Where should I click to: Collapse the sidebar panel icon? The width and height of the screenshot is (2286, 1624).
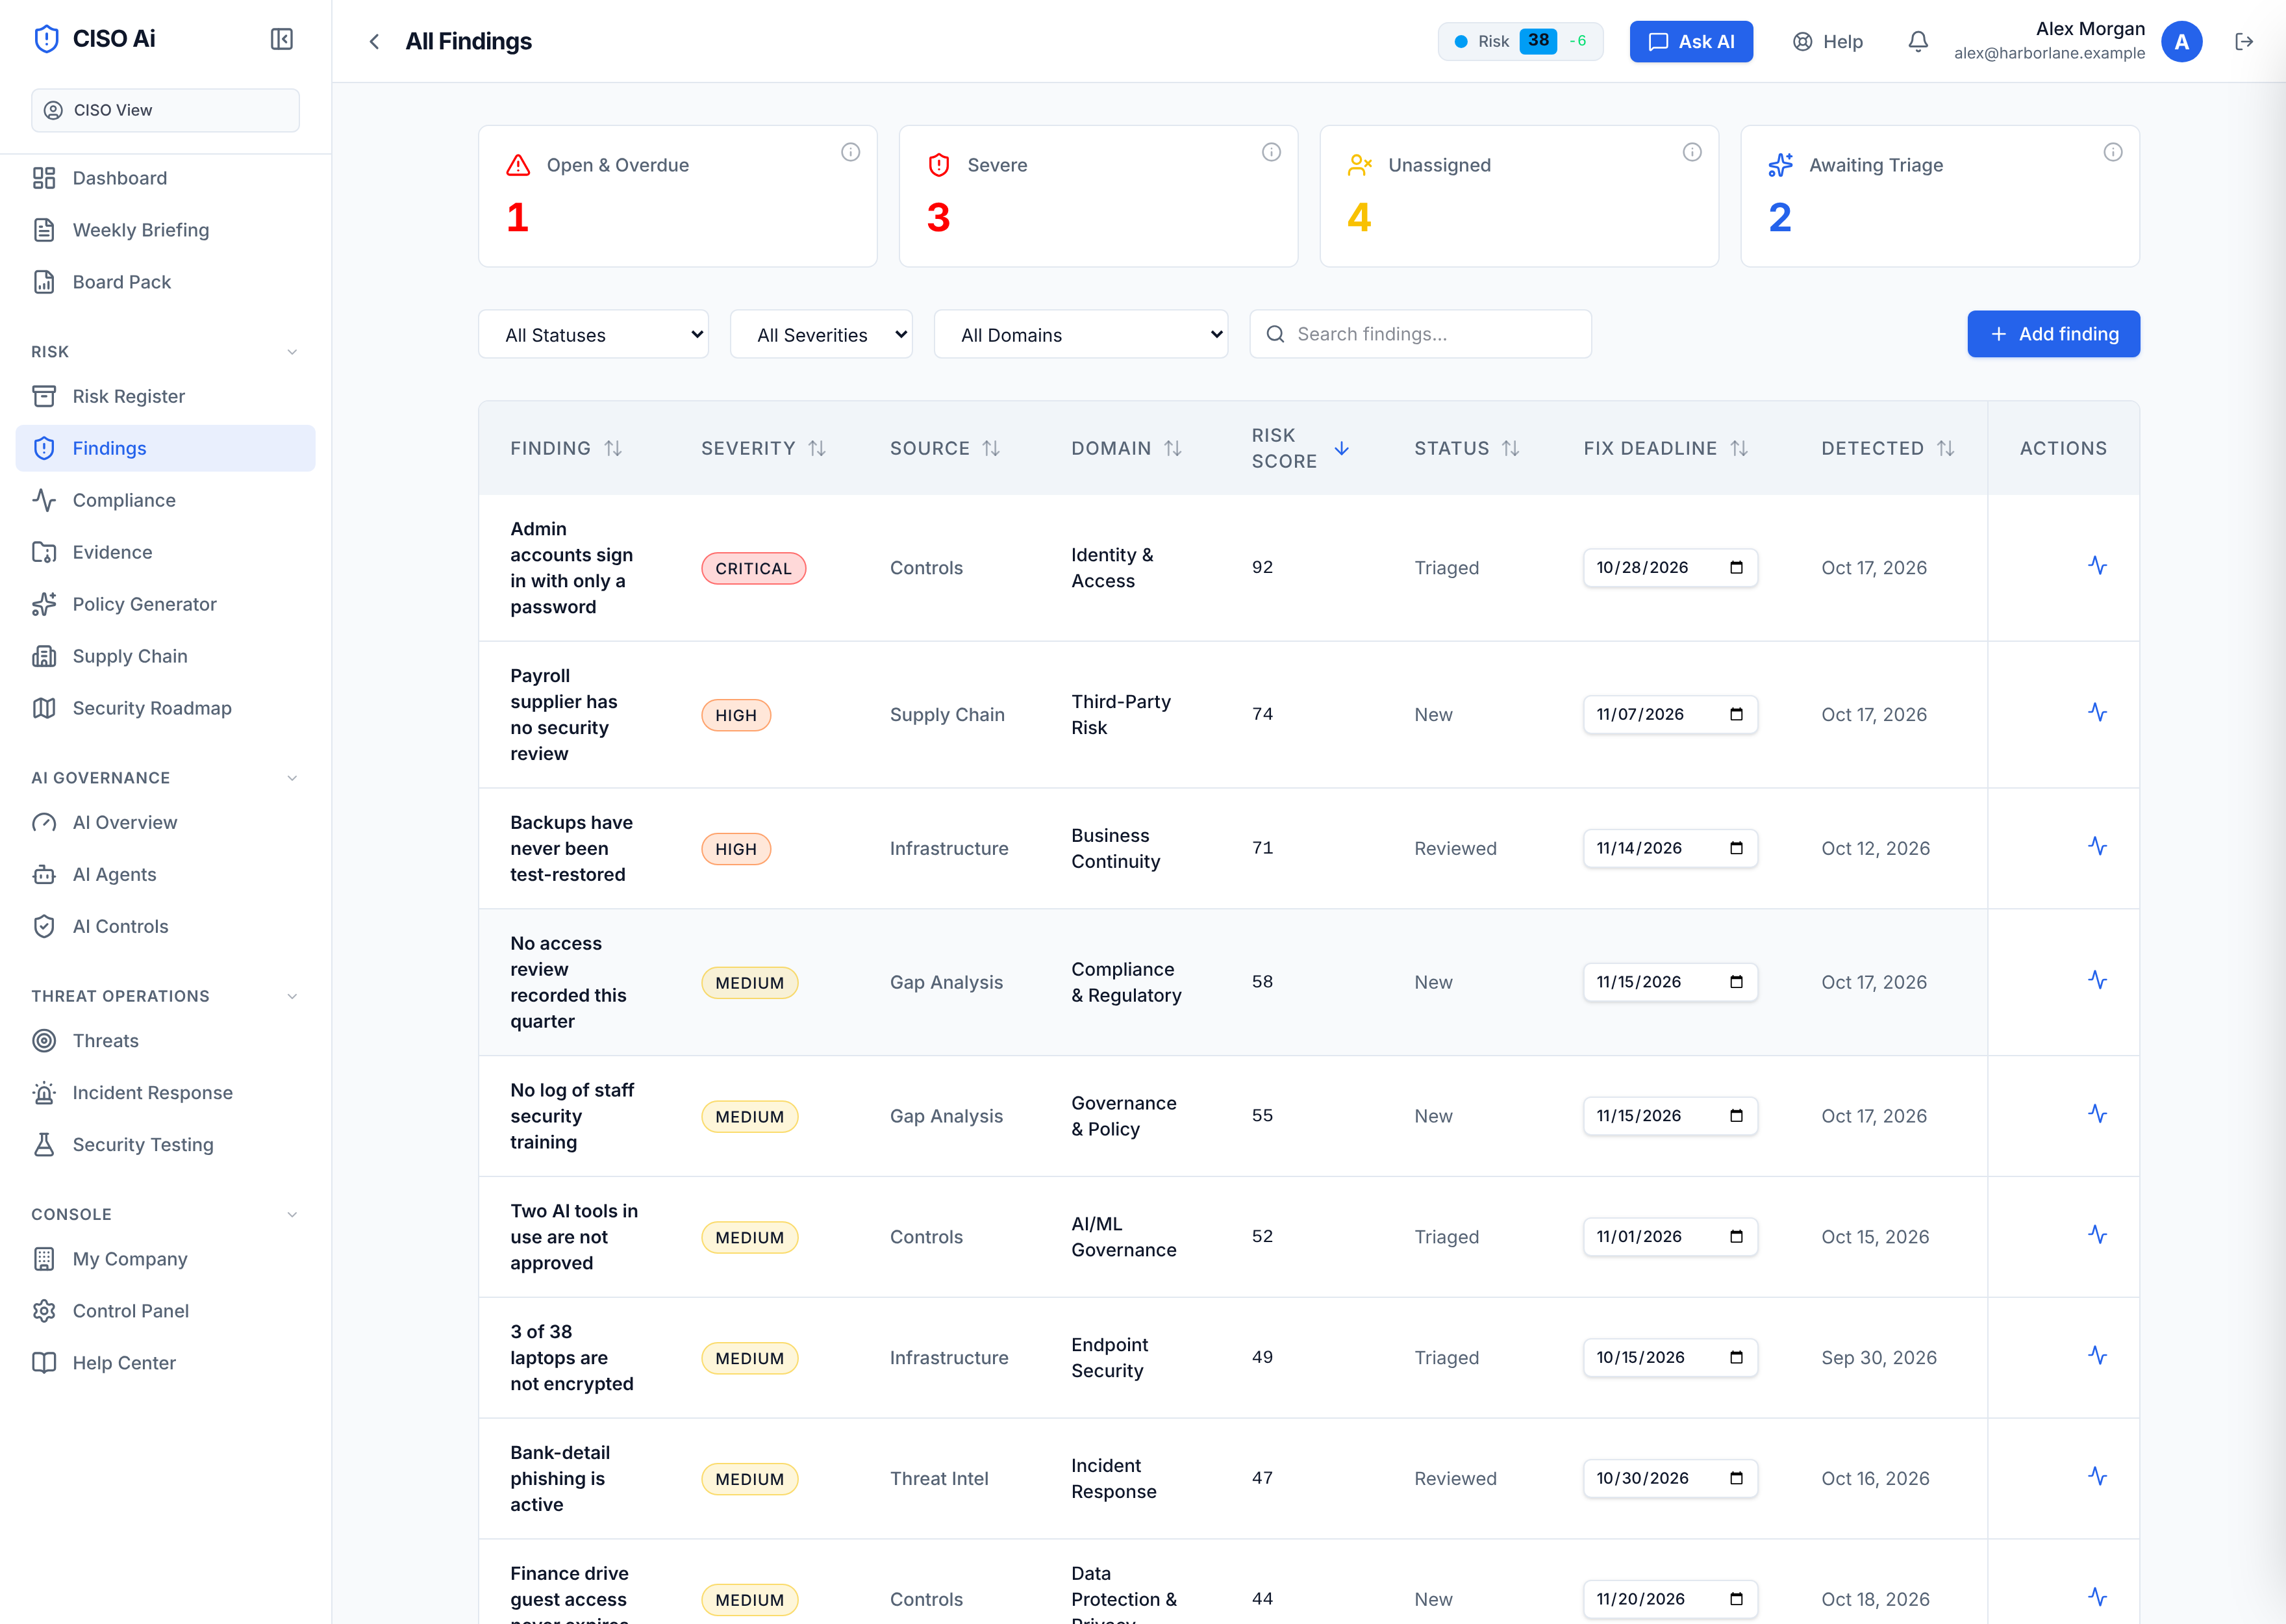pos(282,39)
